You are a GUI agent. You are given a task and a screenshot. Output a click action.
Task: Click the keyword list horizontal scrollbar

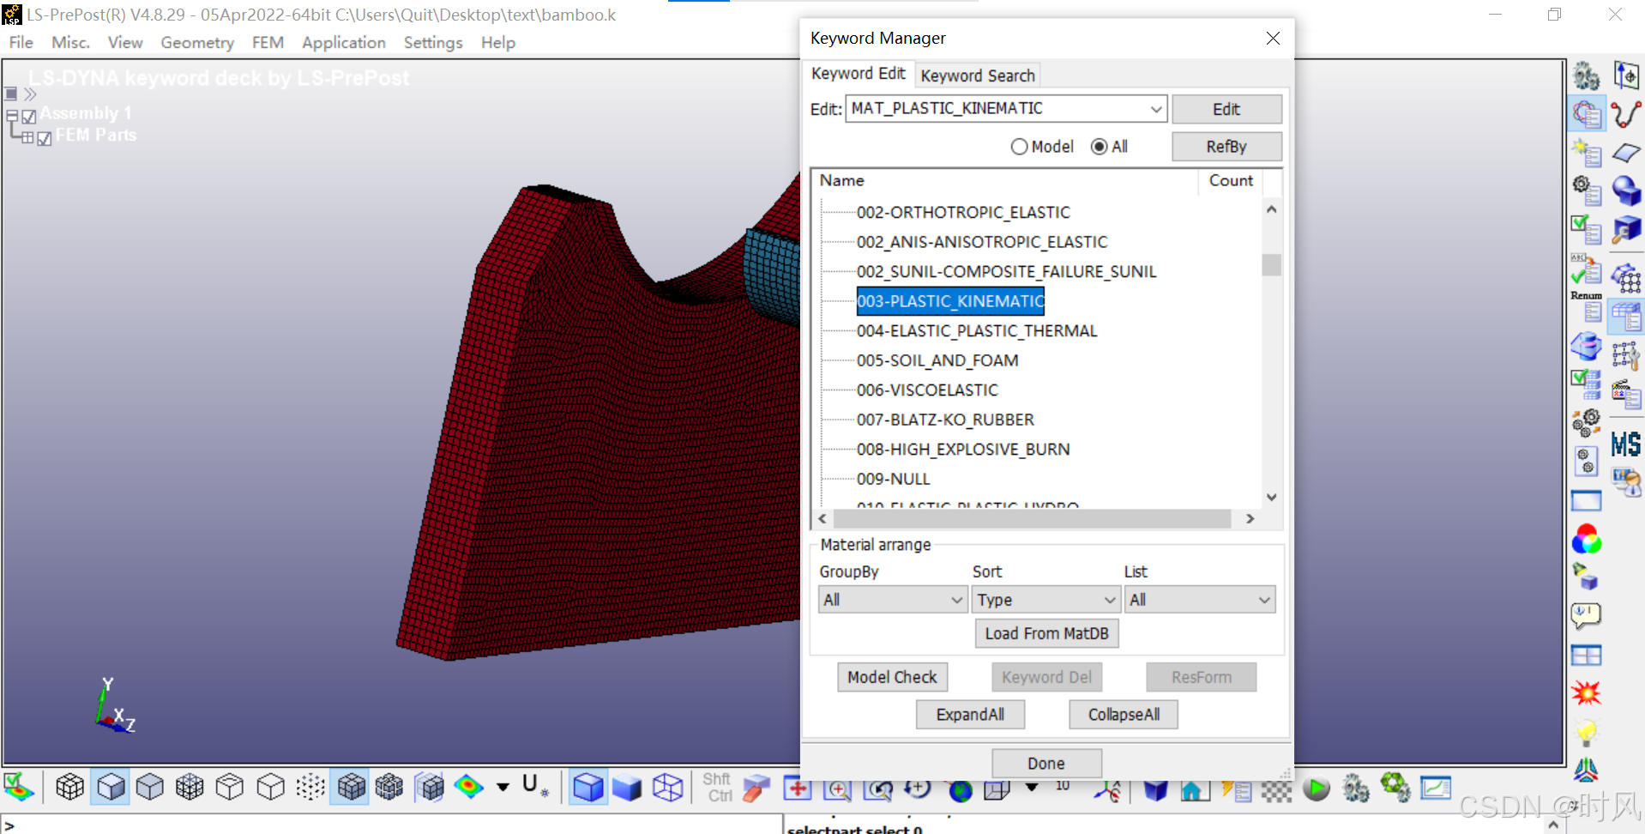1032,518
